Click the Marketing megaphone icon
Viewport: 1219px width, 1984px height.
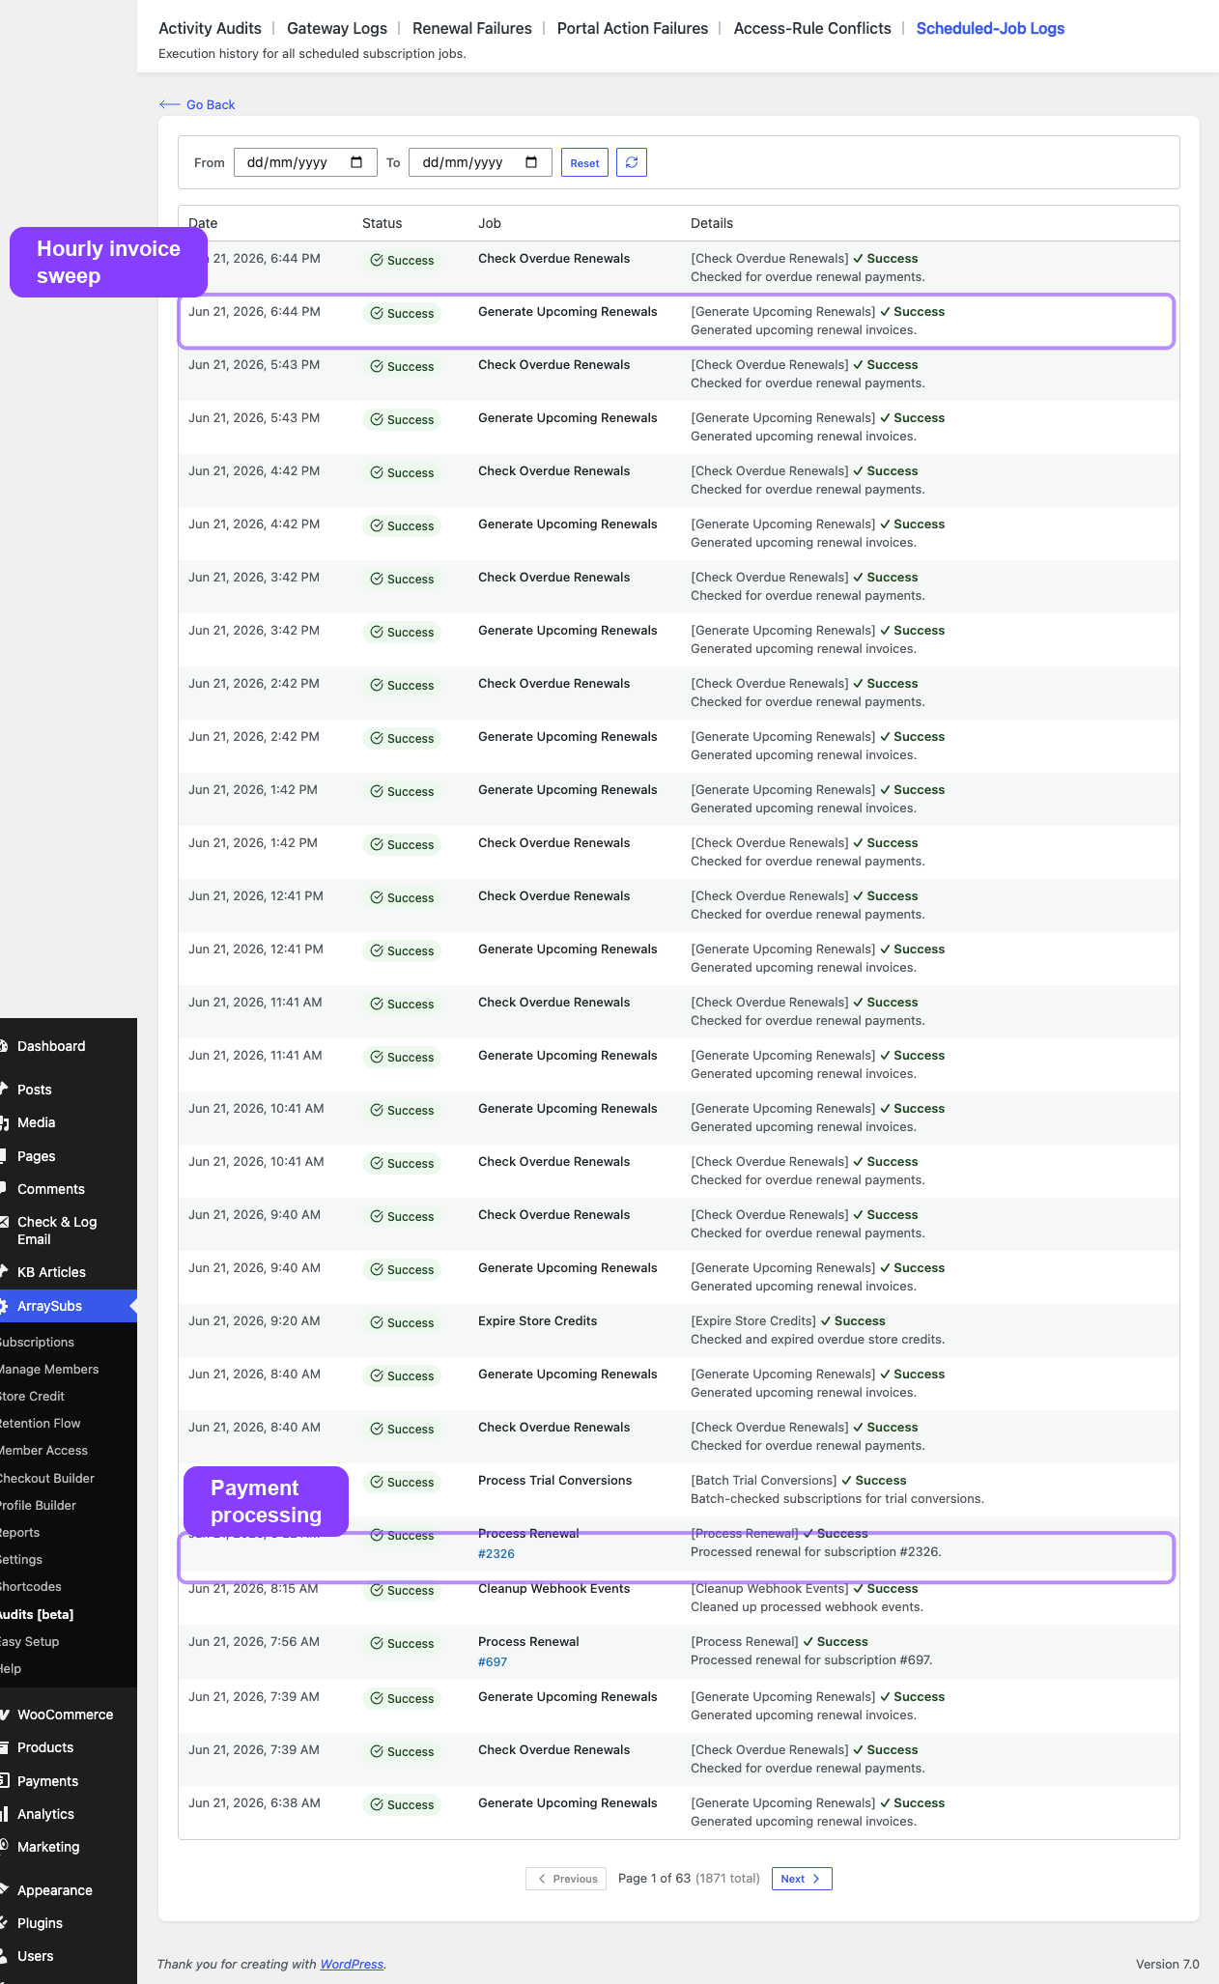coord(4,1847)
